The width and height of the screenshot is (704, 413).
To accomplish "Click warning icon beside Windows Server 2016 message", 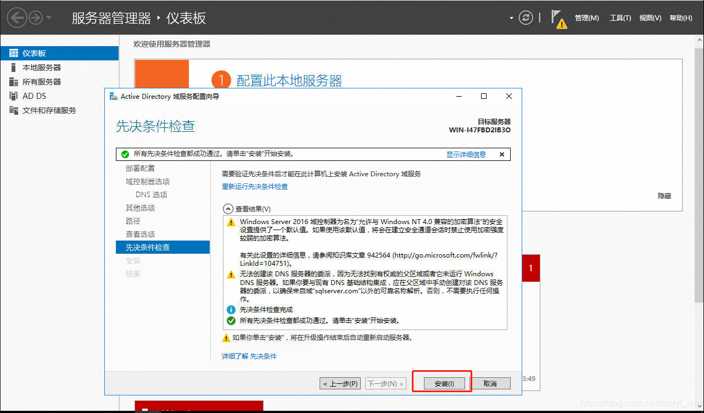I will pyautogui.click(x=231, y=222).
